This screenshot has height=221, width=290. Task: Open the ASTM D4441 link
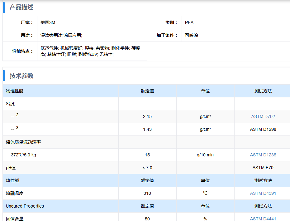pos(263,219)
